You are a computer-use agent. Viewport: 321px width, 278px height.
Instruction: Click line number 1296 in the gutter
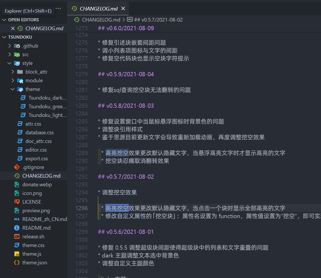click(x=81, y=208)
